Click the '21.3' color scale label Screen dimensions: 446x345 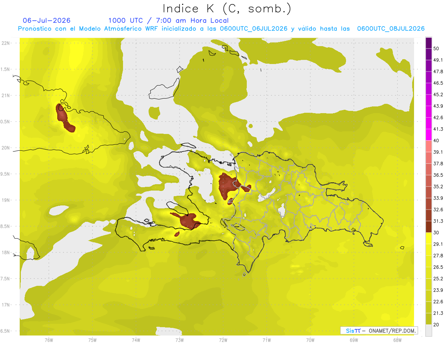click(439, 313)
